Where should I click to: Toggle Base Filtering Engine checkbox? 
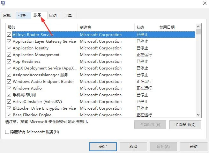click(9, 115)
